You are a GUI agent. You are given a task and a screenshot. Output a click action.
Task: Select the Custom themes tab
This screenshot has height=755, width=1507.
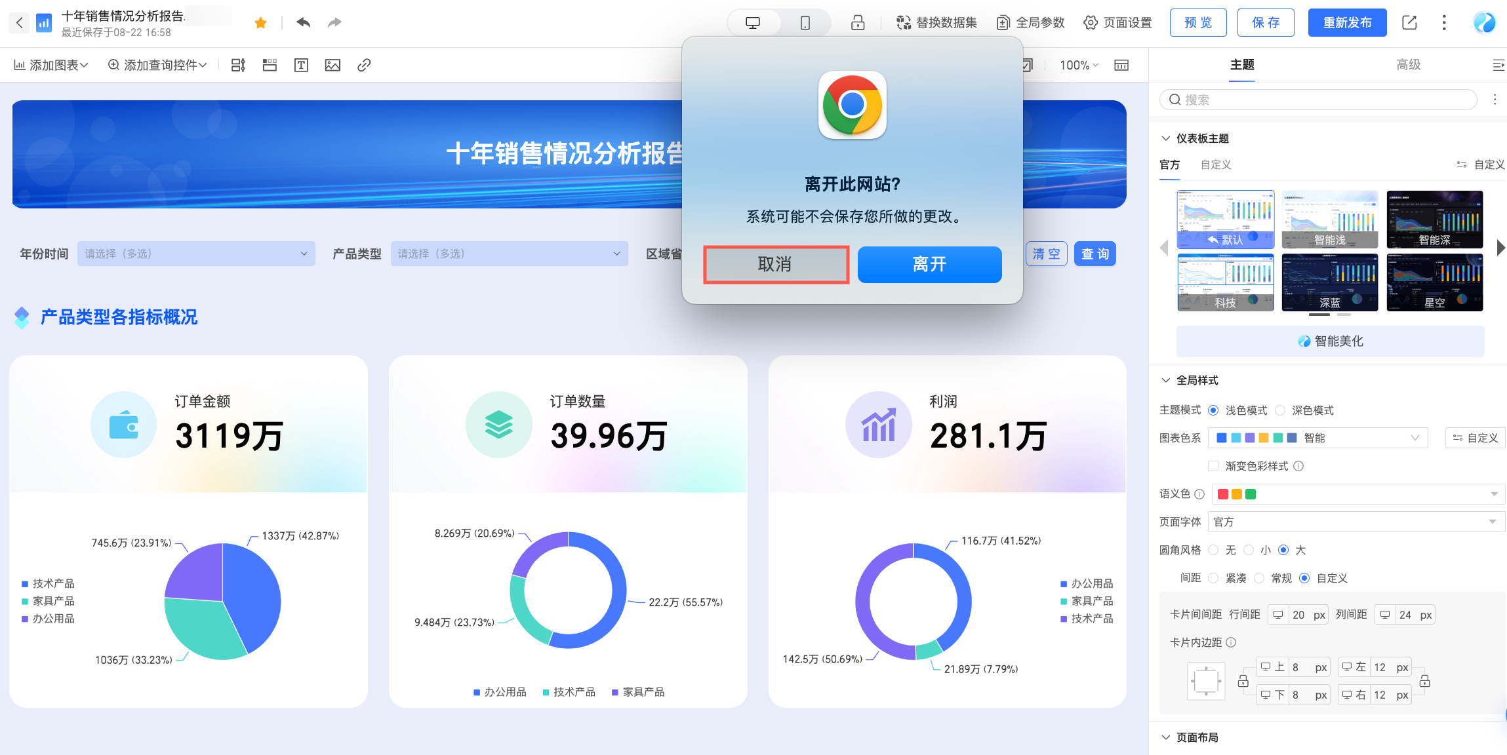(1216, 165)
